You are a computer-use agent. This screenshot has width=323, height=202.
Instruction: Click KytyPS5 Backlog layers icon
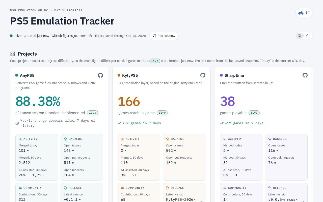click(168, 139)
